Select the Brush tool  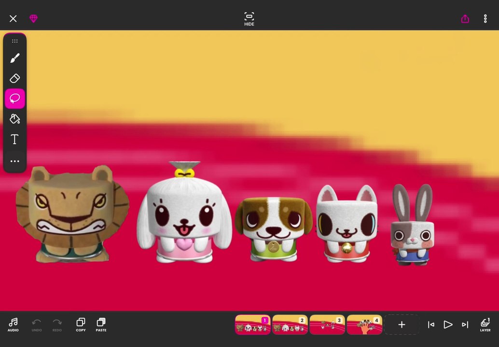point(14,58)
